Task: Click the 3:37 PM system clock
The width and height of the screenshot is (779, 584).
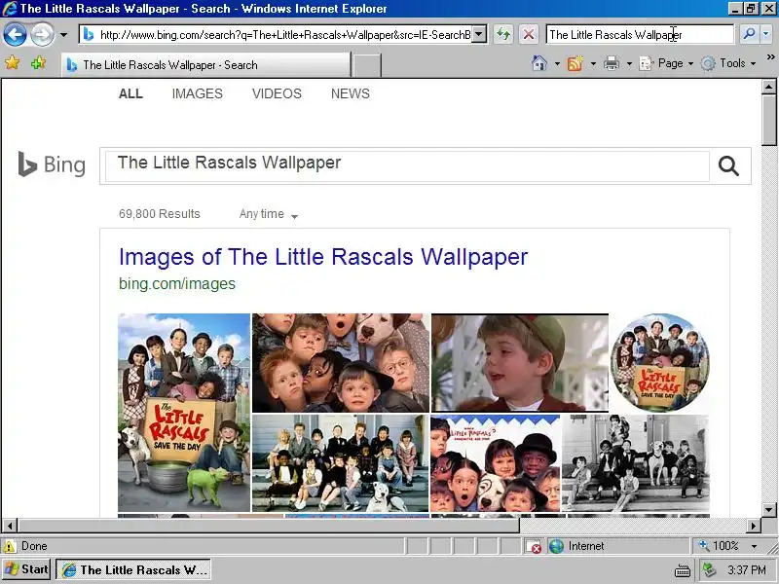Action: (x=747, y=570)
